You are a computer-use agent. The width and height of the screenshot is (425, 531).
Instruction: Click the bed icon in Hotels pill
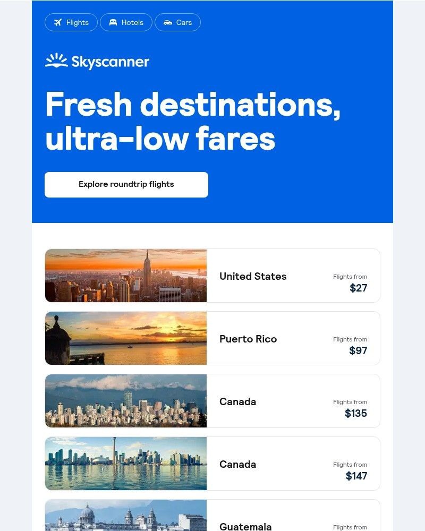pos(113,22)
